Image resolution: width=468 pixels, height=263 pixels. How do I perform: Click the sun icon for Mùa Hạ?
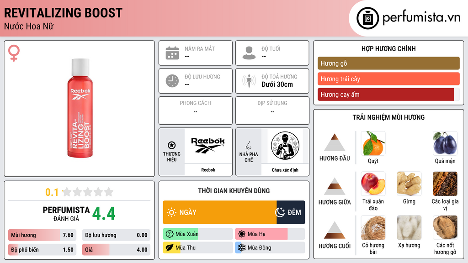click(242, 234)
